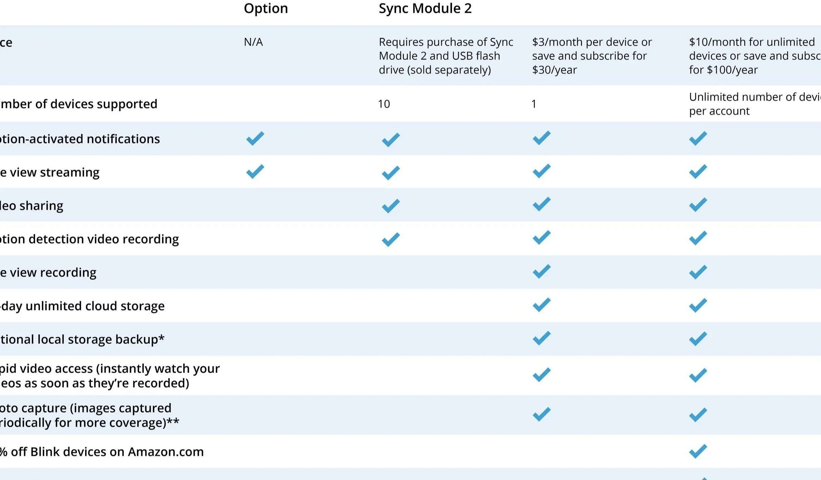The image size is (821, 480).
Task: Select the Option column header
Action: pyautogui.click(x=266, y=8)
